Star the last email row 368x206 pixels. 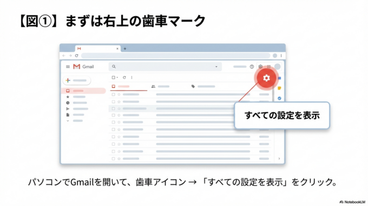(119, 159)
